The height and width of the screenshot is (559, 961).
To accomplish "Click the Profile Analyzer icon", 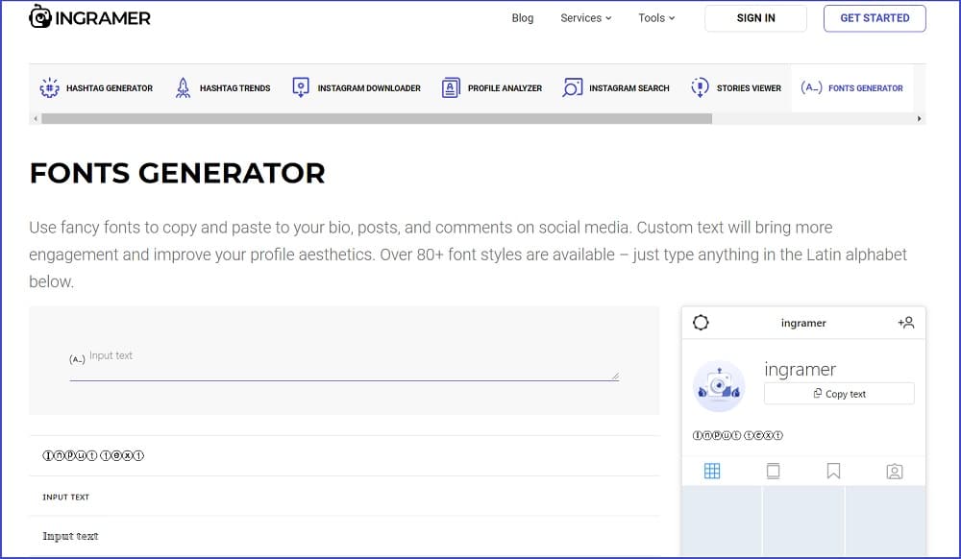I will (451, 87).
